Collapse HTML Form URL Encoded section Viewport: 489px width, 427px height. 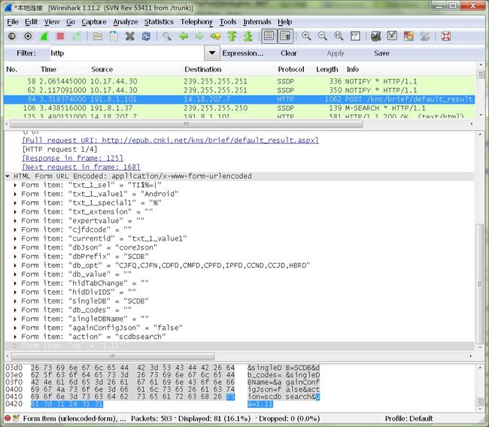coord(8,176)
